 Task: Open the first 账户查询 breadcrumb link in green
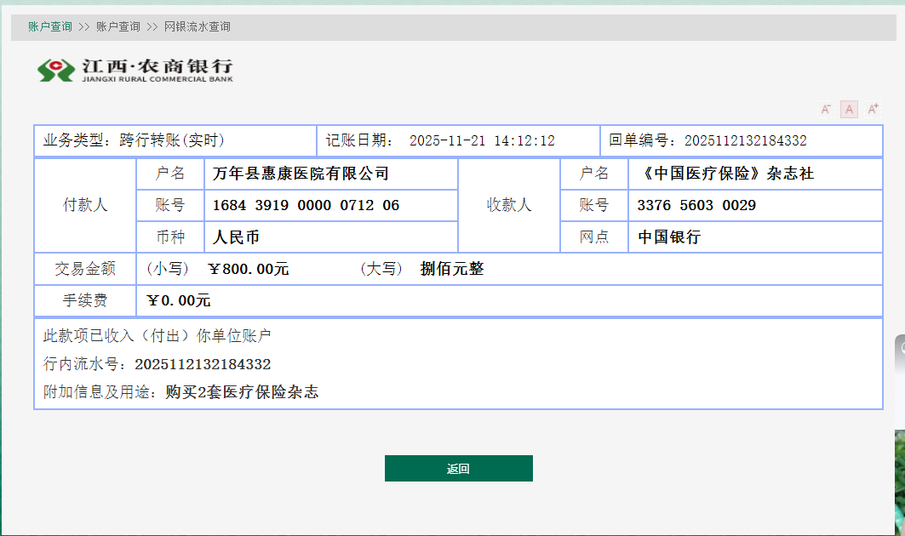[x=49, y=27]
